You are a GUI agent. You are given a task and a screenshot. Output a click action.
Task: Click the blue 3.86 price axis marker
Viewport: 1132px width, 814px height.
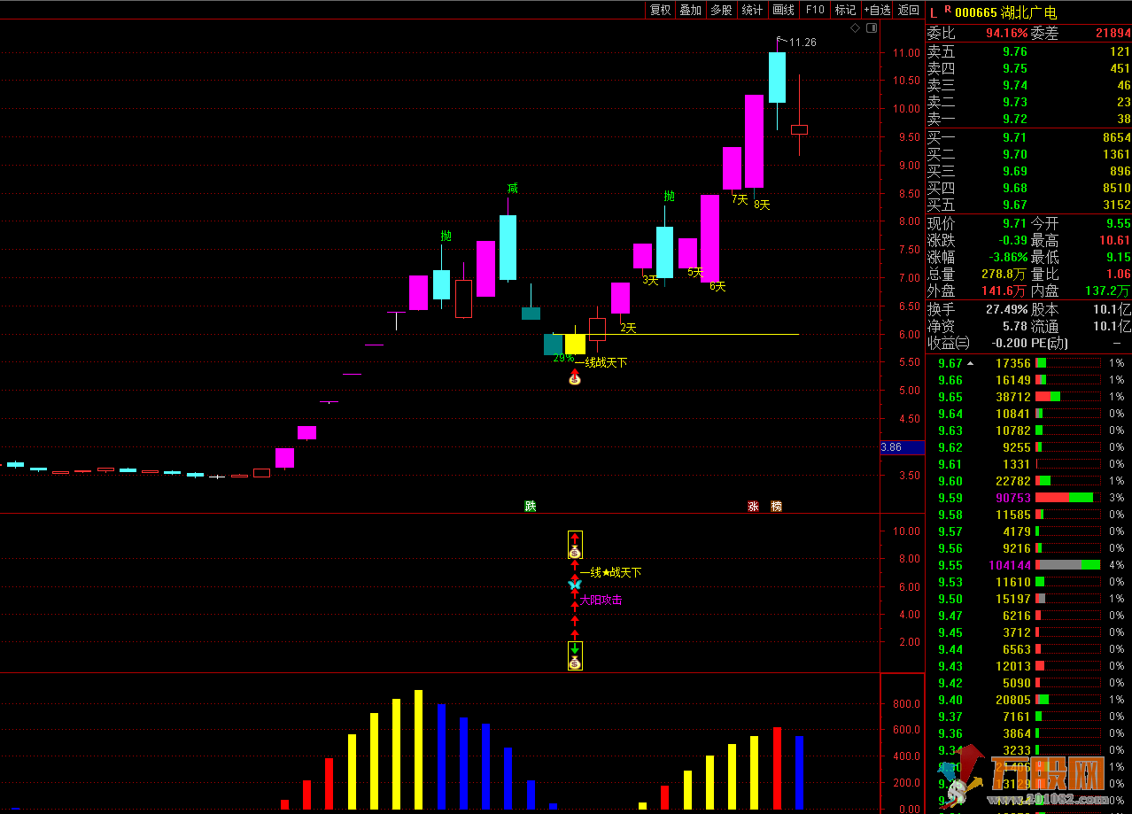click(902, 447)
